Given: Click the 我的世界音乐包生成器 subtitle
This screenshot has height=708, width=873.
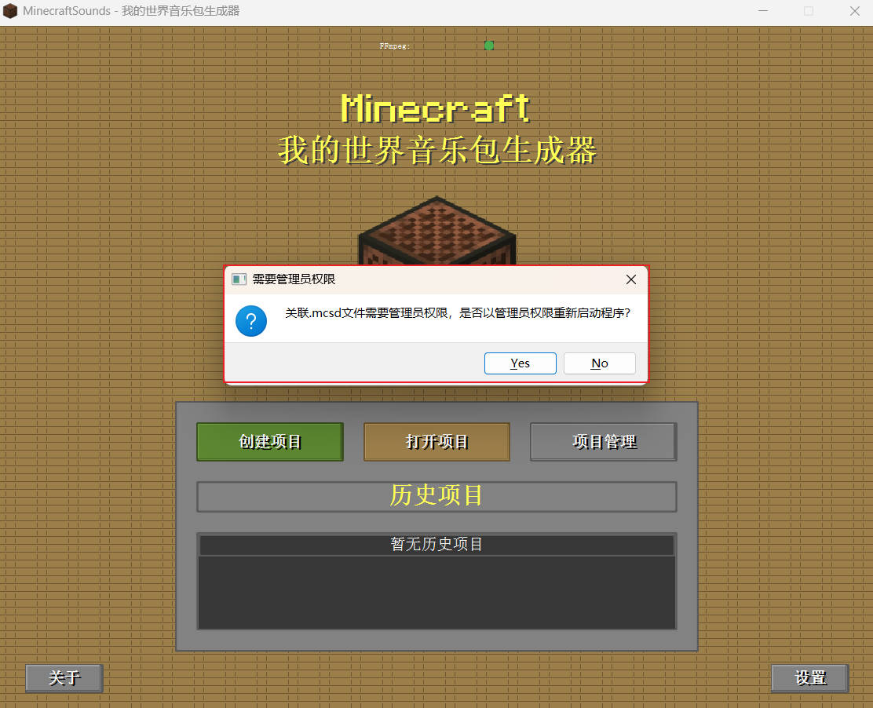Looking at the screenshot, I should 436,151.
